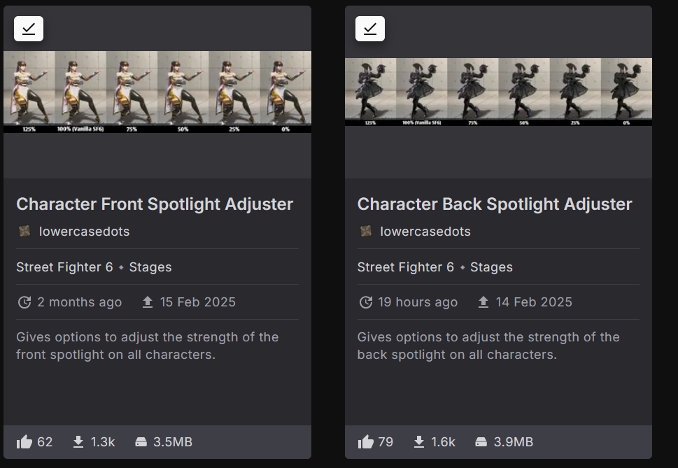Open Character Back Spotlight Adjuster title
The height and width of the screenshot is (468, 678).
point(495,204)
